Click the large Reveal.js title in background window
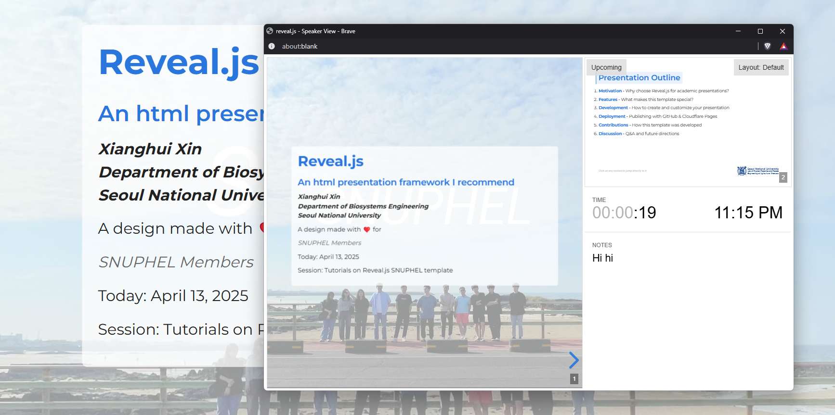This screenshot has height=415, width=835. [x=179, y=63]
